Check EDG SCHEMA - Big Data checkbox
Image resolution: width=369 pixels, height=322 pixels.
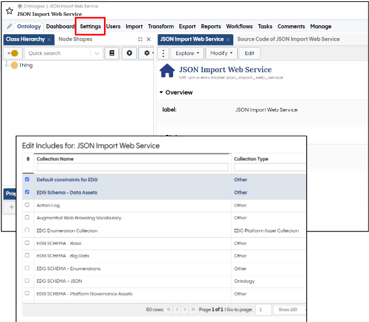pyautogui.click(x=27, y=255)
